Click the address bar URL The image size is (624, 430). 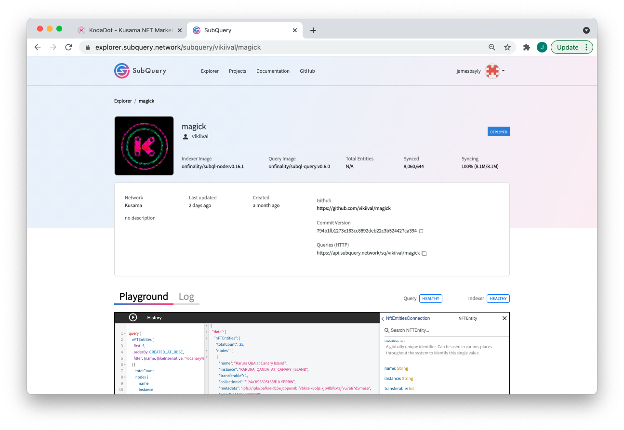(x=178, y=47)
